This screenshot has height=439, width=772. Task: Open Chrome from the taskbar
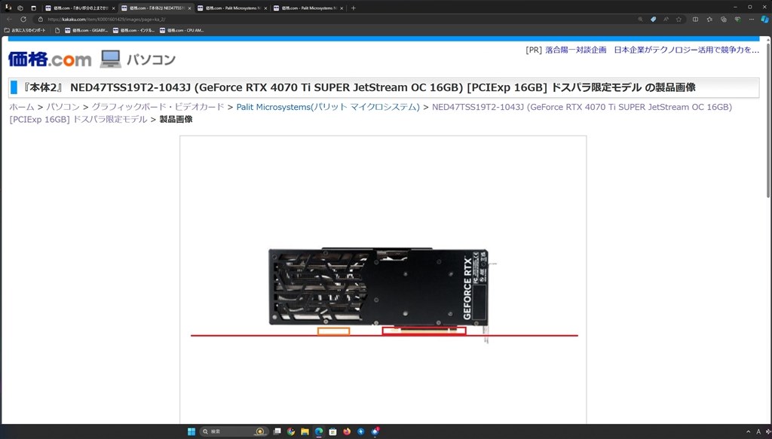(291, 431)
